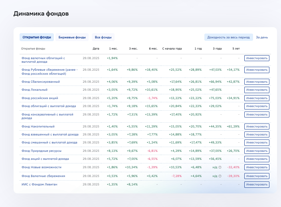Open the Биржевые фонды tab
The height and width of the screenshot is (207, 281).
point(72,37)
